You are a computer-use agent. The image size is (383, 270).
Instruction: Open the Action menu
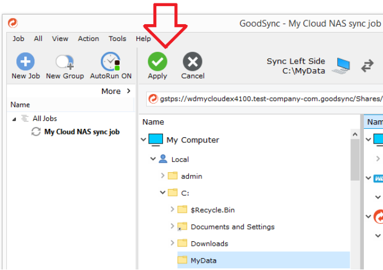88,39
